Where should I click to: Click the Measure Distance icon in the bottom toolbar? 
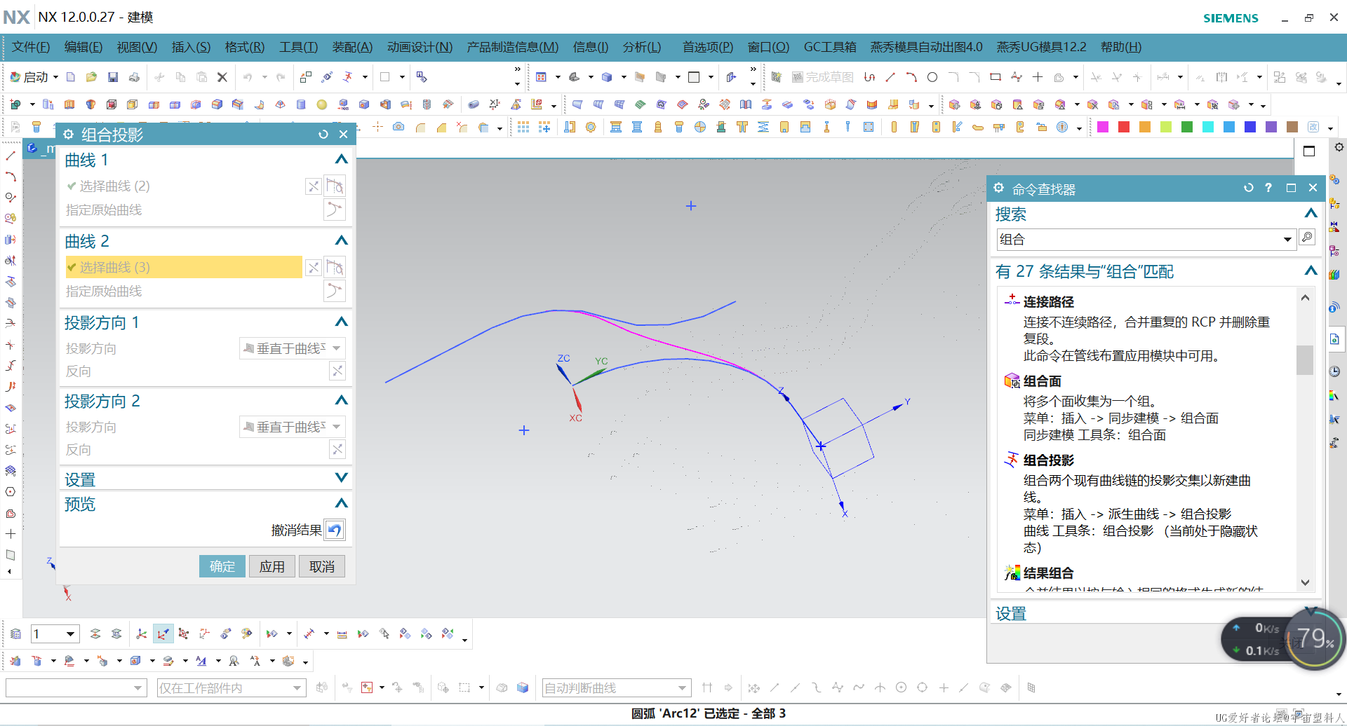pyautogui.click(x=342, y=633)
